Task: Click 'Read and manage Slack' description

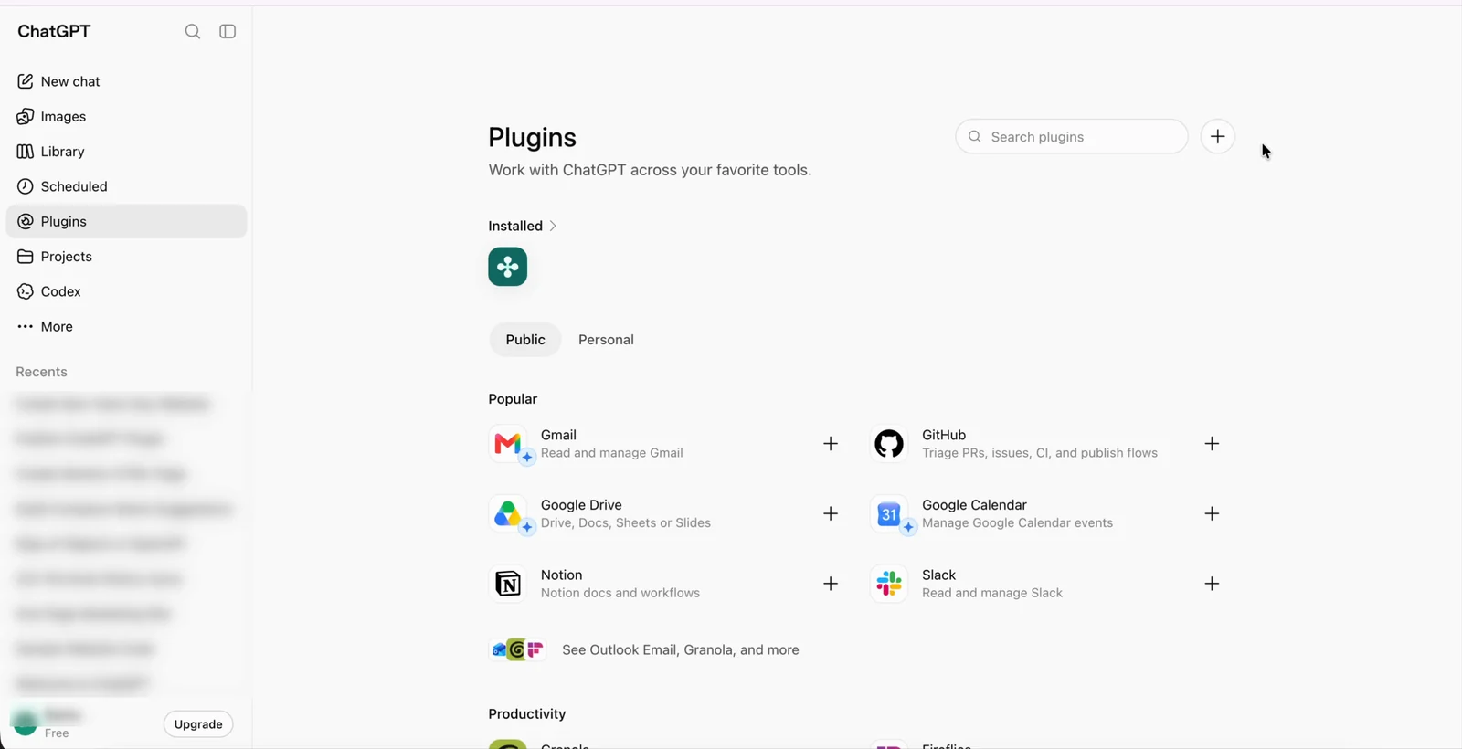Action: pos(992,593)
